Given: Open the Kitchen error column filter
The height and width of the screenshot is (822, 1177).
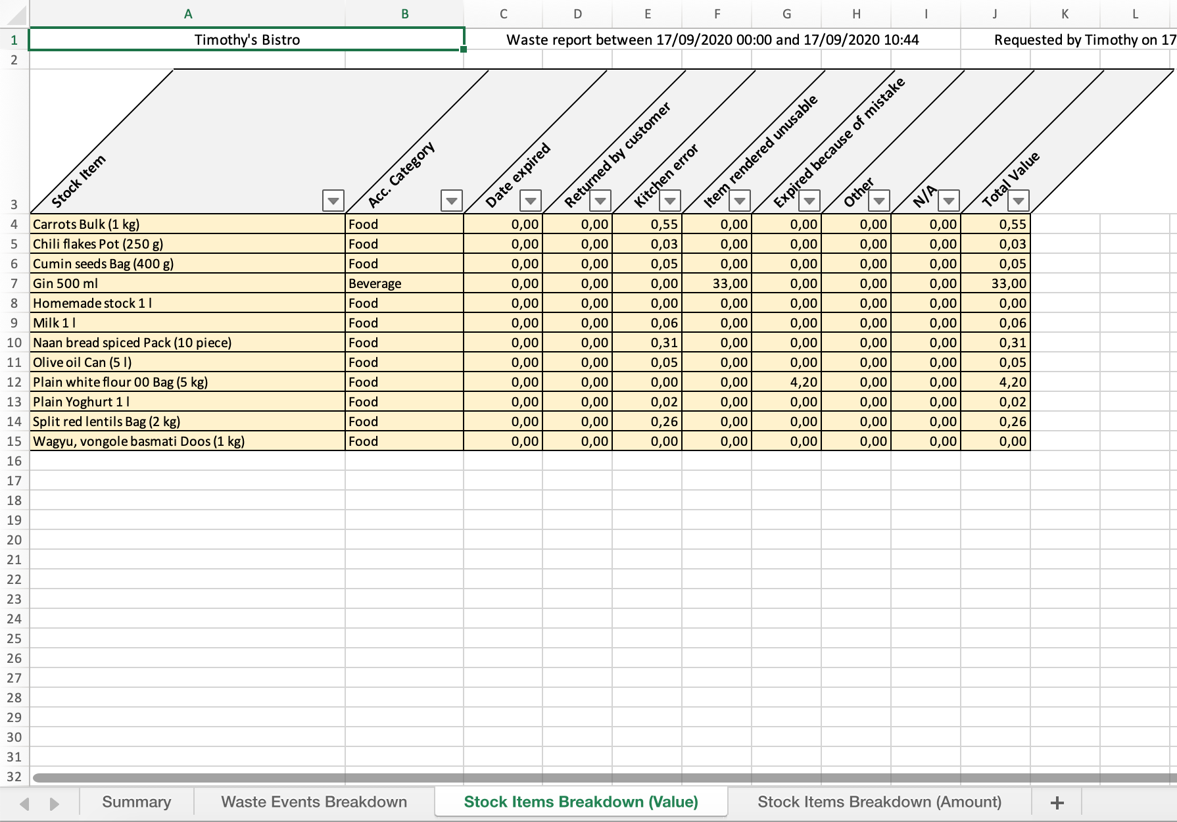Looking at the screenshot, I should [x=671, y=201].
